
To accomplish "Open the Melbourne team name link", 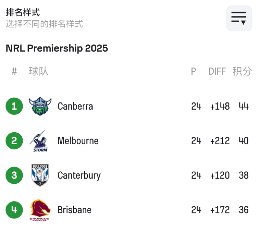I will (78, 141).
